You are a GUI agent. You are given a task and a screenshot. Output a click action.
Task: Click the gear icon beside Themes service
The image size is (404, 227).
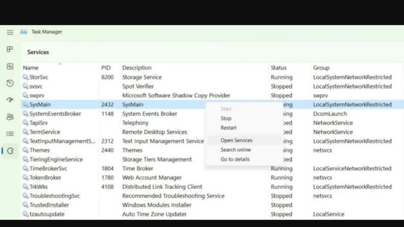[26, 150]
